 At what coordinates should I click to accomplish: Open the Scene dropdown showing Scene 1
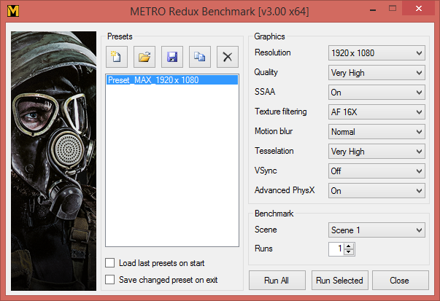[377, 230]
